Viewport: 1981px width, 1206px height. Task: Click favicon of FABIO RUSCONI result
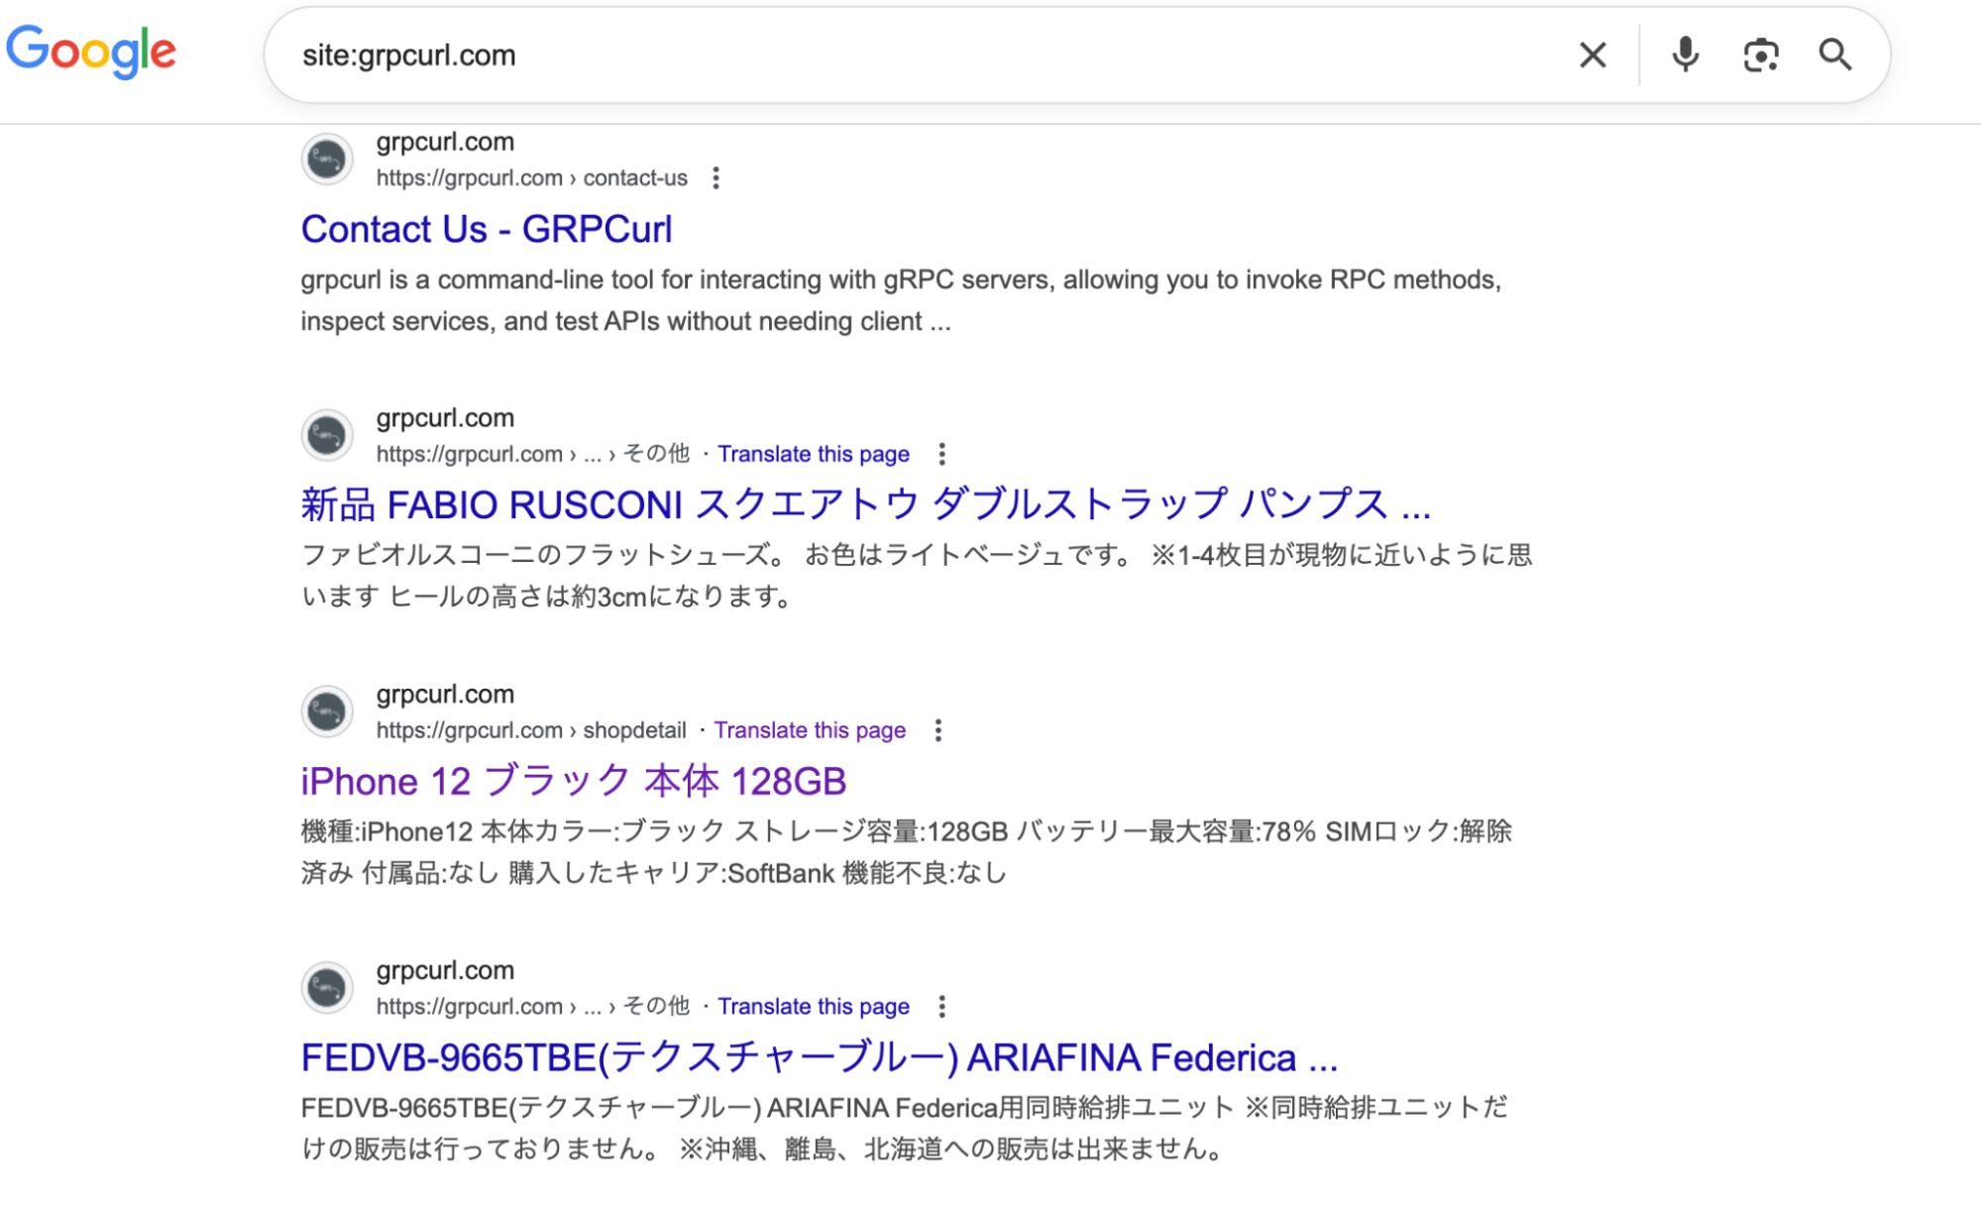click(x=327, y=435)
